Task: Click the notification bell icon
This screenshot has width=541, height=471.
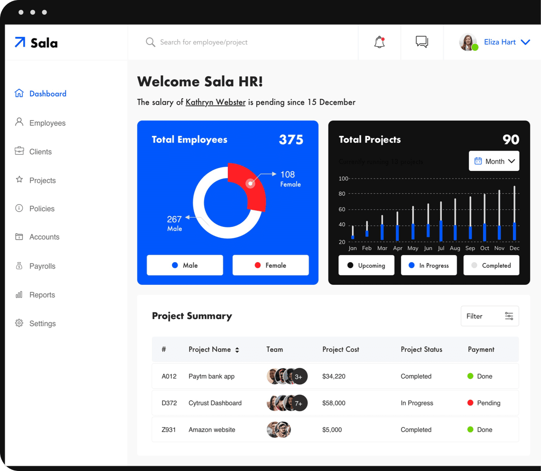Action: [379, 42]
